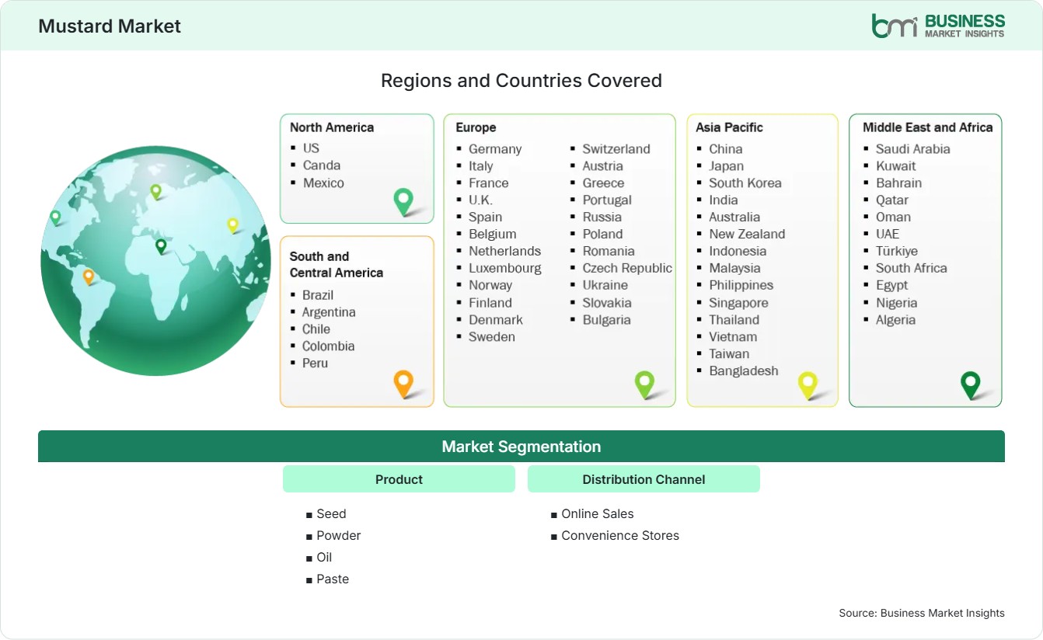Viewport: 1043px width, 640px height.
Task: Click the Europe card heading
Action: point(476,127)
